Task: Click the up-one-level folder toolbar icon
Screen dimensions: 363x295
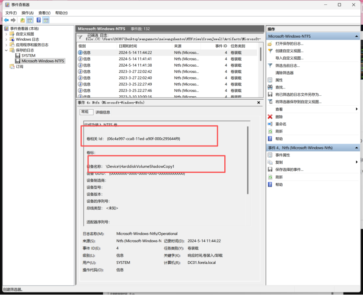Action: tap(22, 20)
